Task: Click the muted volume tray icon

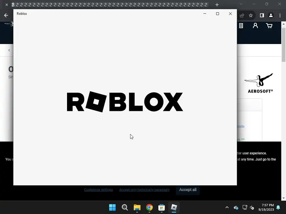Action: tap(252, 207)
